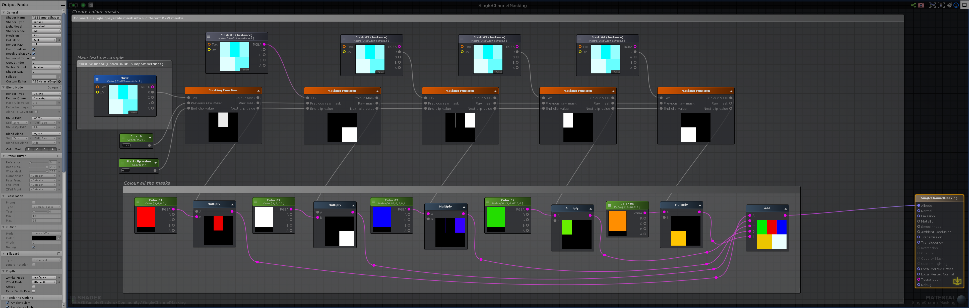Click the Color 01 node hamburger icon

tap(138, 202)
